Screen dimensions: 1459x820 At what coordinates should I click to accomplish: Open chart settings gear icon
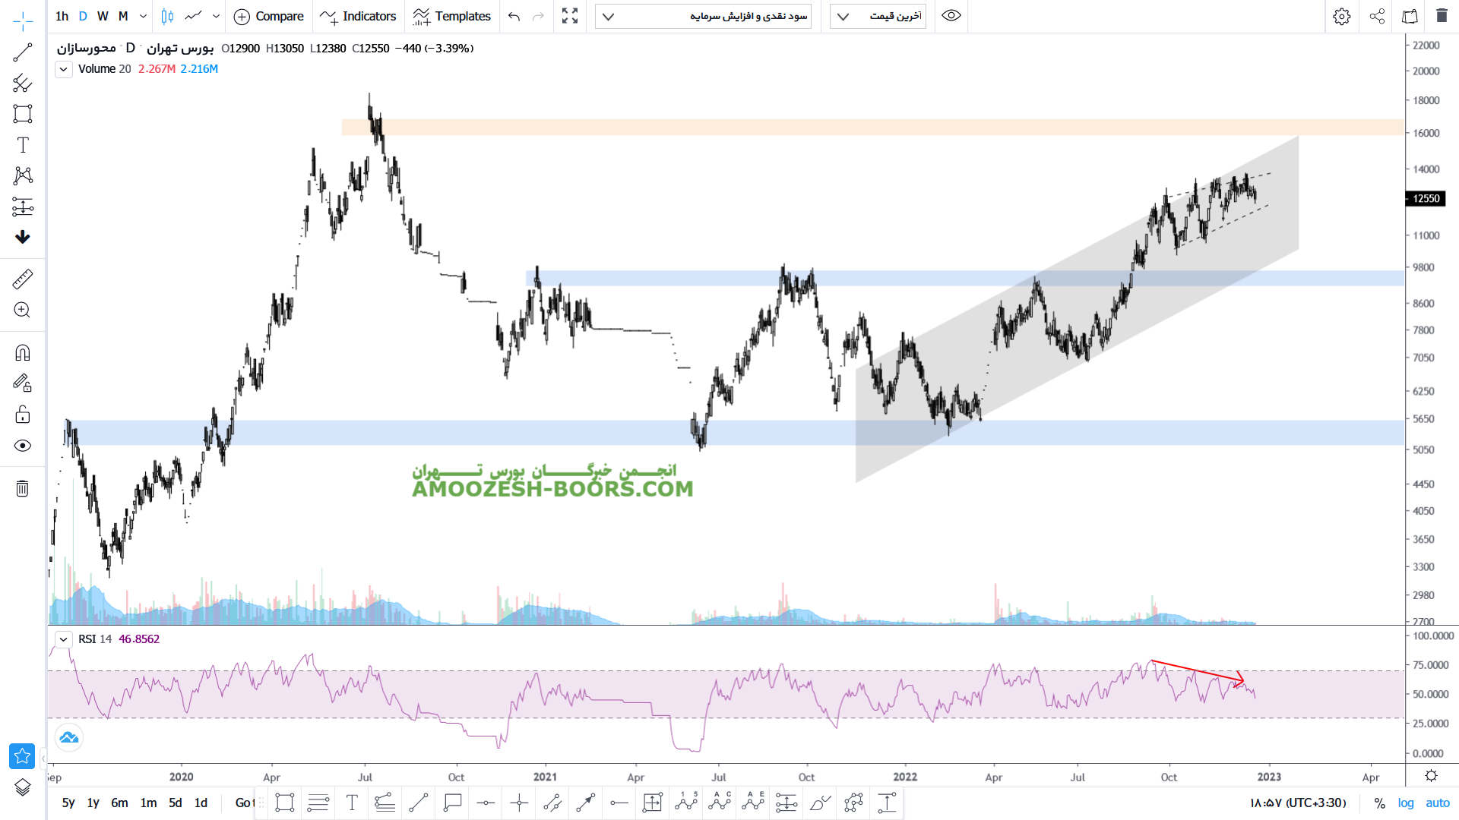[1341, 16]
